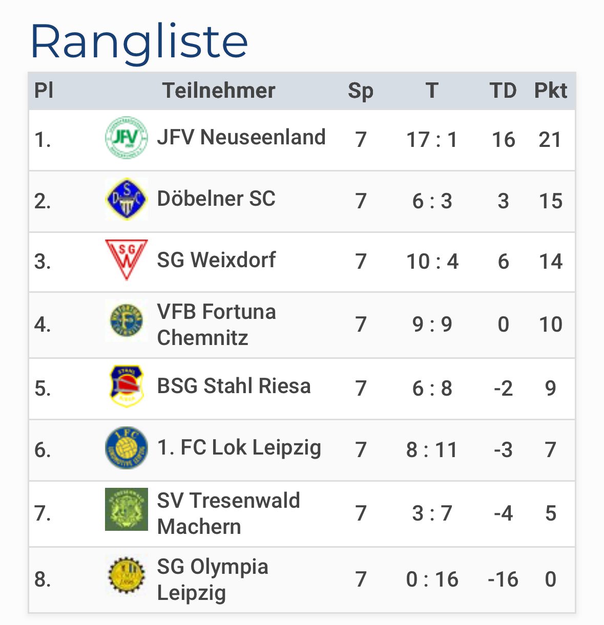
Task: Select the SV Tresenwald Machern green logo
Action: 127,509
